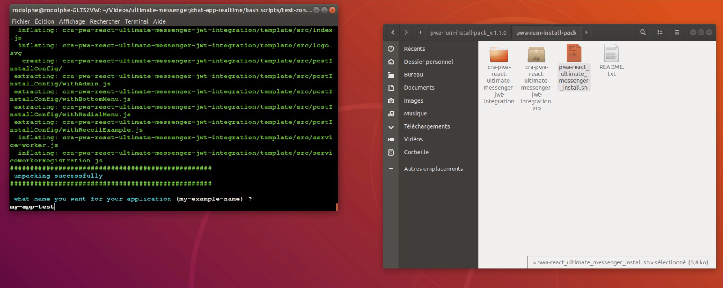Select the cra-pwa integration.zip archive file
The image size is (723, 288).
coord(536,55)
